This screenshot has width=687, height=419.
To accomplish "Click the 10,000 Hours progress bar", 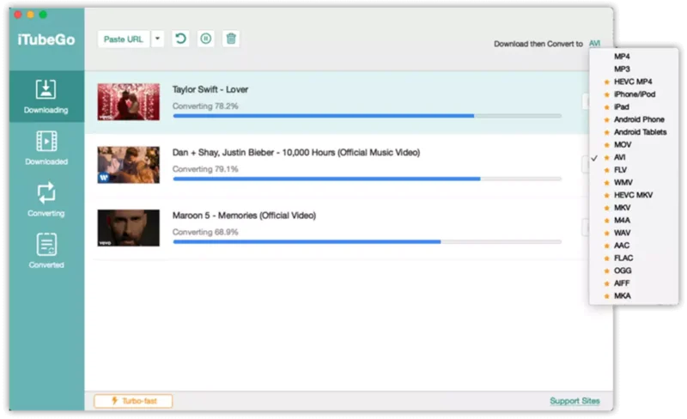I will tap(368, 179).
